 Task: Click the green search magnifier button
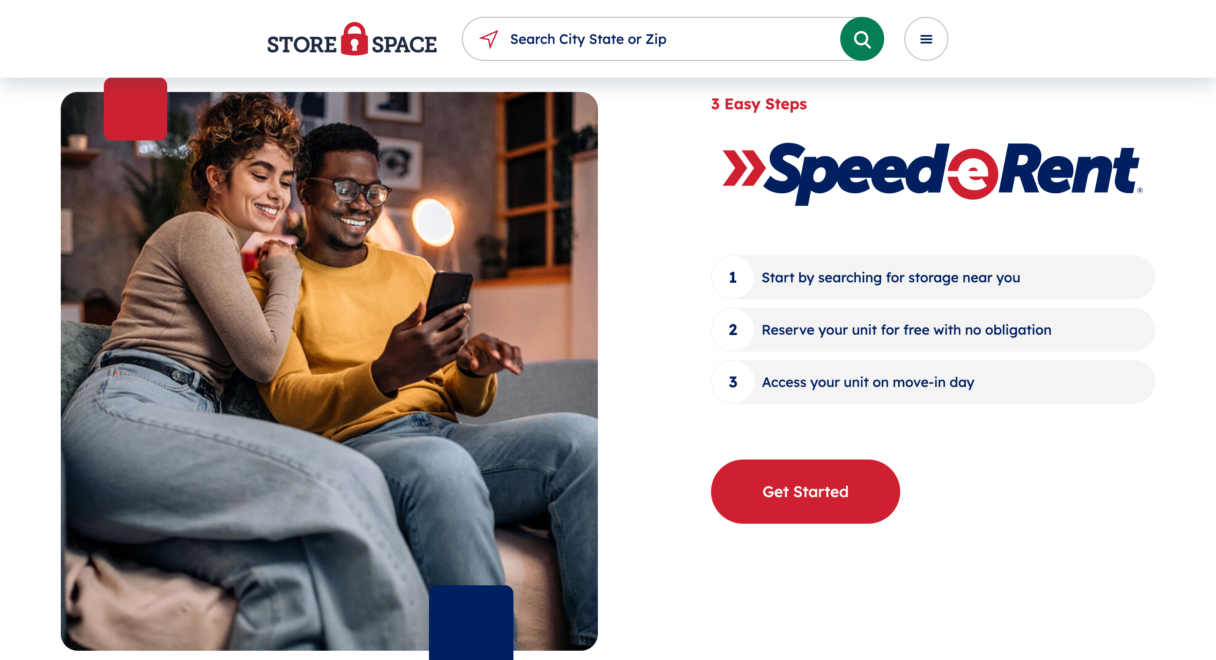point(861,39)
